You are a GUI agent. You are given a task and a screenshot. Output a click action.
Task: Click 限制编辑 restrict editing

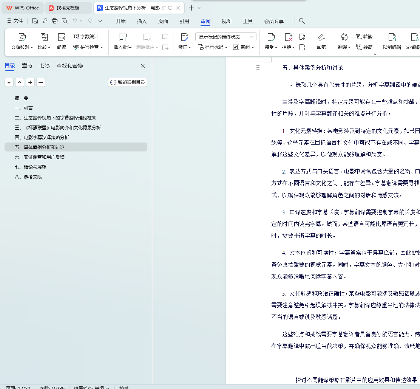[392, 42]
